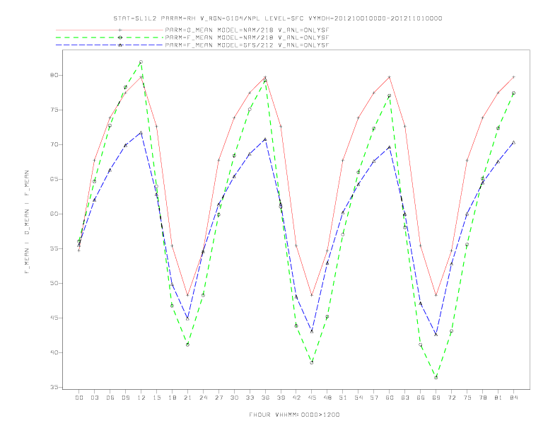Click x-axis tick label 69
The height and width of the screenshot is (433, 560).
pos(436,398)
